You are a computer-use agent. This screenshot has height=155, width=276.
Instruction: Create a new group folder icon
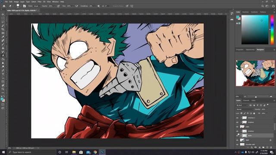(x=263, y=147)
